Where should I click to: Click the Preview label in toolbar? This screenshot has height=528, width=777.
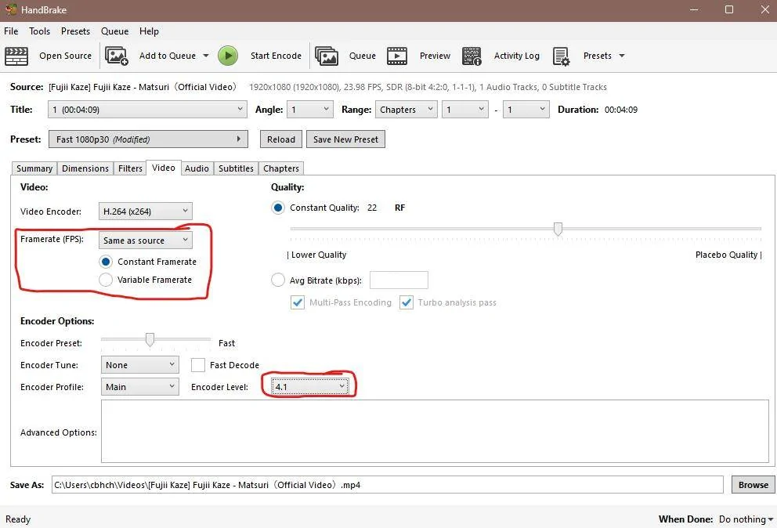pyautogui.click(x=435, y=56)
